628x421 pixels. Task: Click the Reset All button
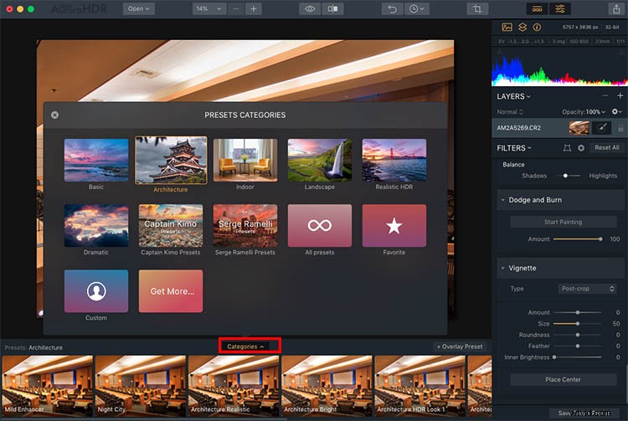coord(606,147)
